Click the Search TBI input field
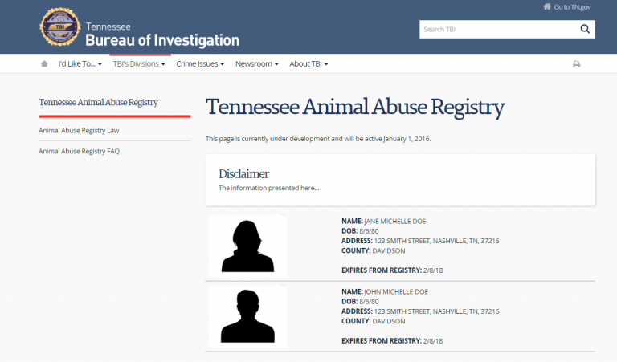Screen dimensions: 617x362 pyautogui.click(x=496, y=30)
